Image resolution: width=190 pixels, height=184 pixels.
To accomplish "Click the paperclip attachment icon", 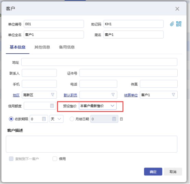I will coord(172,24).
